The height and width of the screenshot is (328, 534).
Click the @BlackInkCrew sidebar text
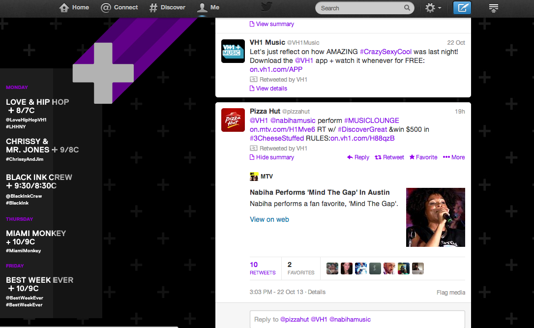[x=24, y=196]
